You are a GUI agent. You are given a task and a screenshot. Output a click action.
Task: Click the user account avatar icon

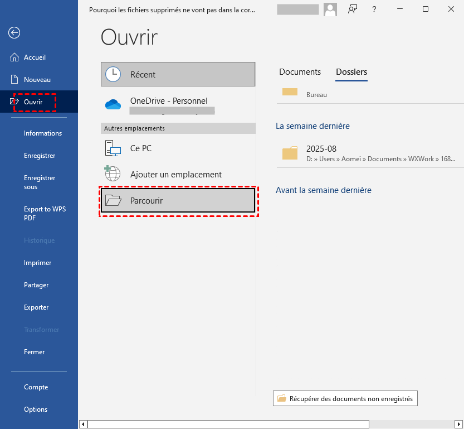click(x=330, y=9)
